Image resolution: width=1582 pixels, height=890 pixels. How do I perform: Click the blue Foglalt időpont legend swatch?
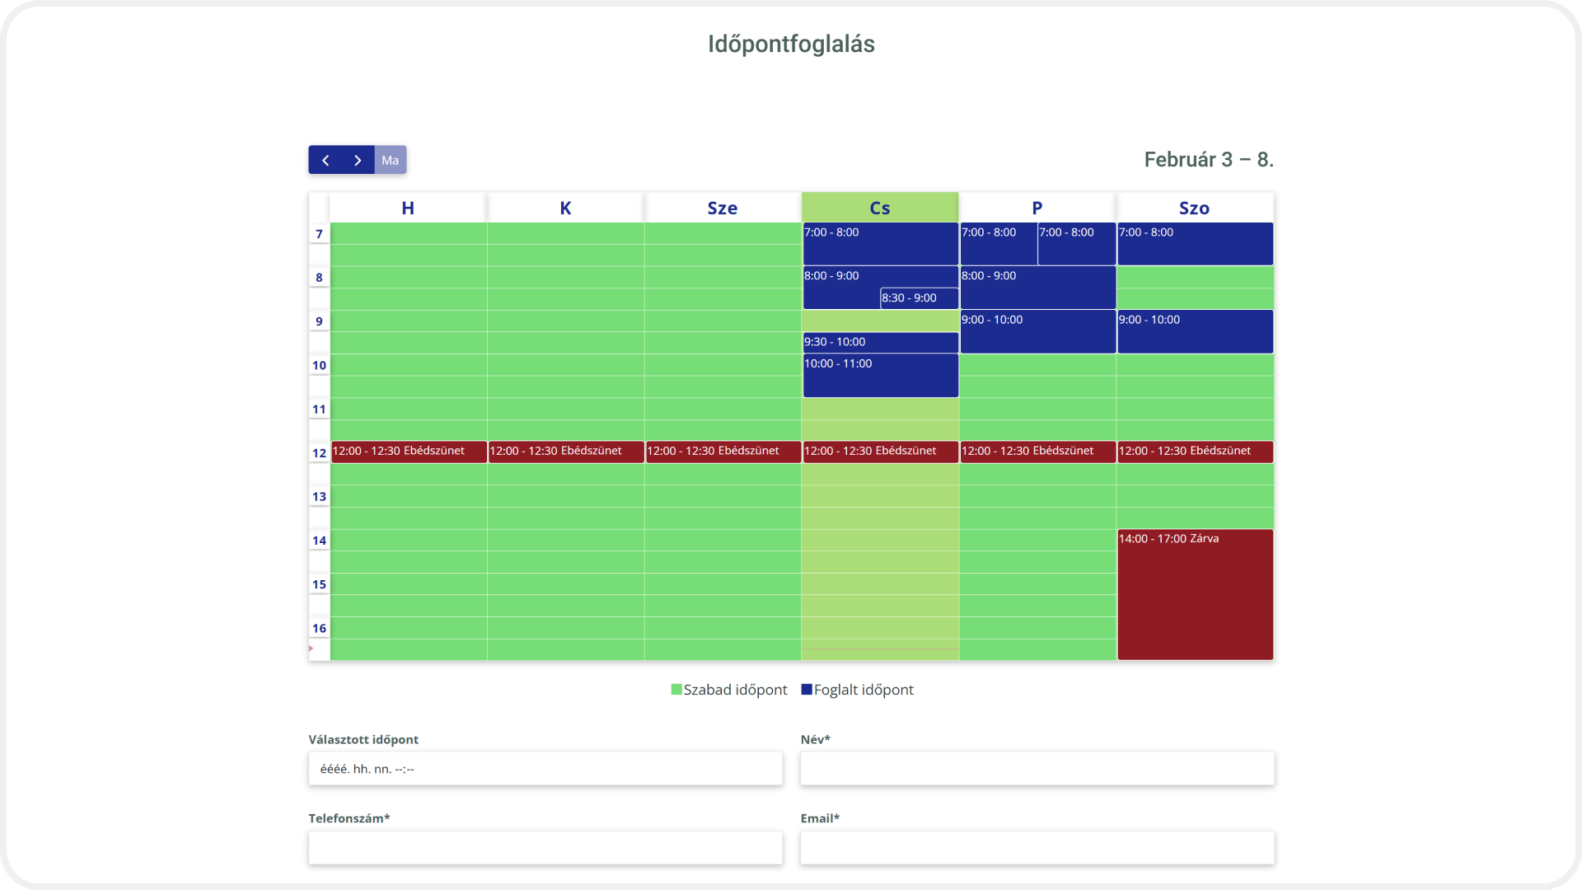pos(807,690)
